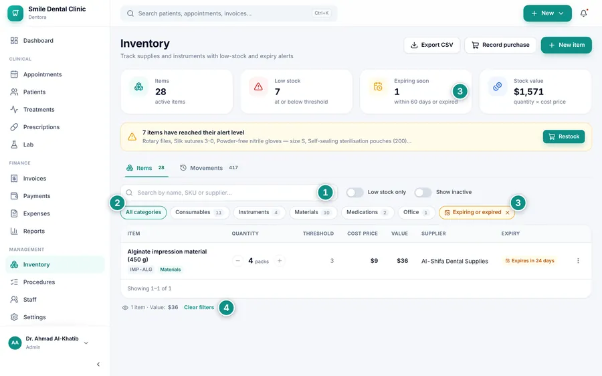Click the Alginate impression material item name
This screenshot has height=376, width=602.
(x=167, y=256)
